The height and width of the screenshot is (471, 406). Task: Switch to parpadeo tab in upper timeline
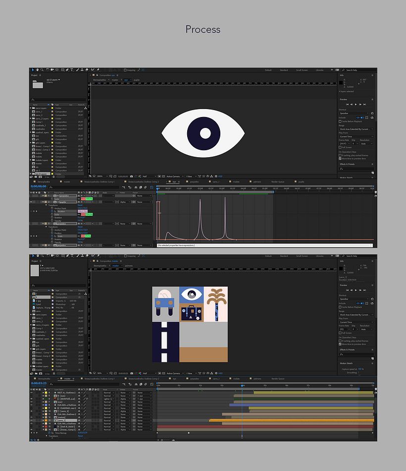194,182
